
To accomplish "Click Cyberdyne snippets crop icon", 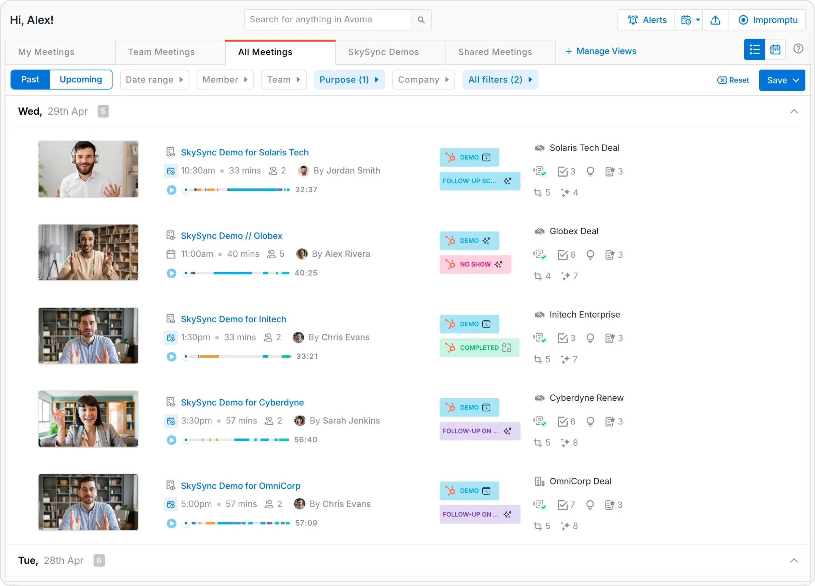I will [538, 443].
